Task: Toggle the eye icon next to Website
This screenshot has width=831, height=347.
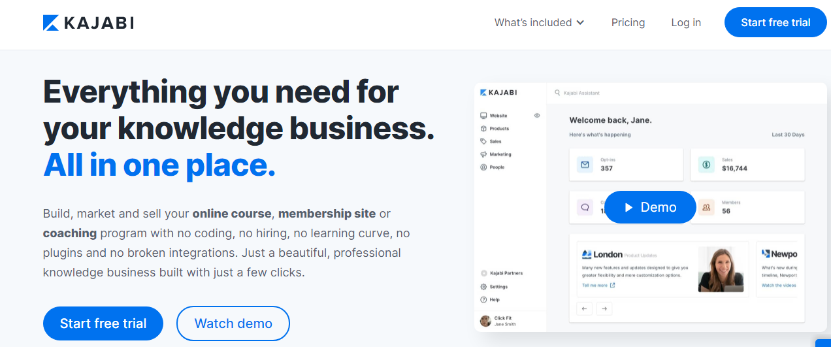Action: click(537, 115)
